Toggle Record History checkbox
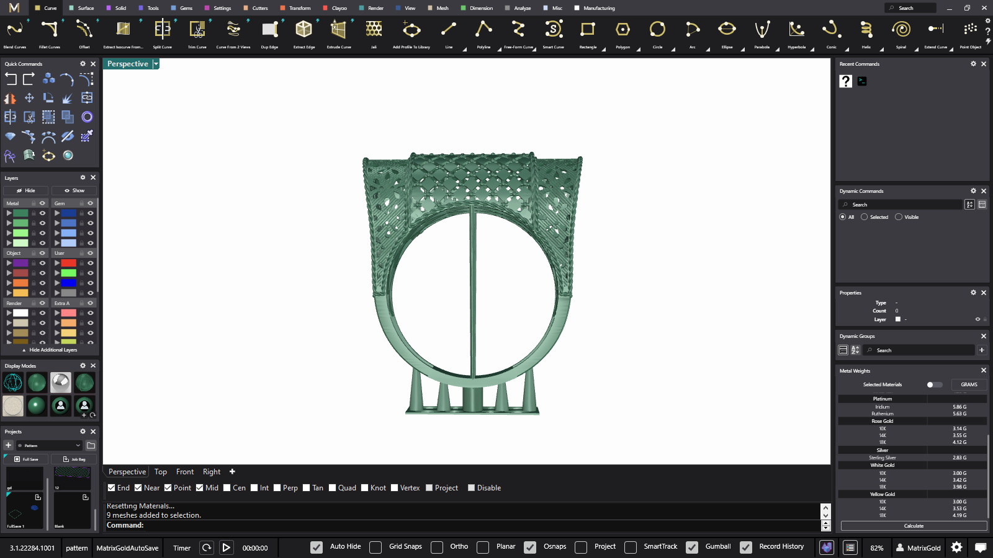Viewport: 993px width, 558px height. click(x=746, y=547)
